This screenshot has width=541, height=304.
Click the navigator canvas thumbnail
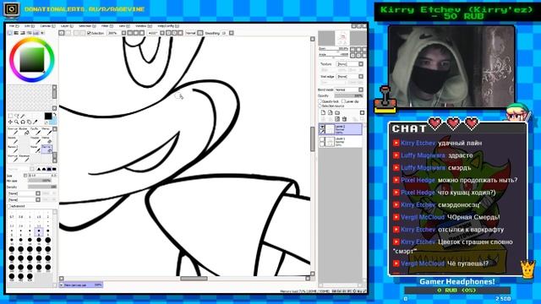pyautogui.click(x=342, y=38)
